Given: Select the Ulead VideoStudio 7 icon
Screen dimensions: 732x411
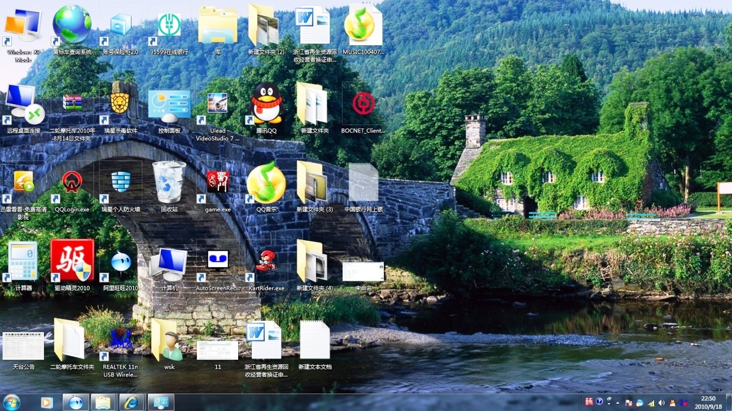Looking at the screenshot, I should point(217,104).
